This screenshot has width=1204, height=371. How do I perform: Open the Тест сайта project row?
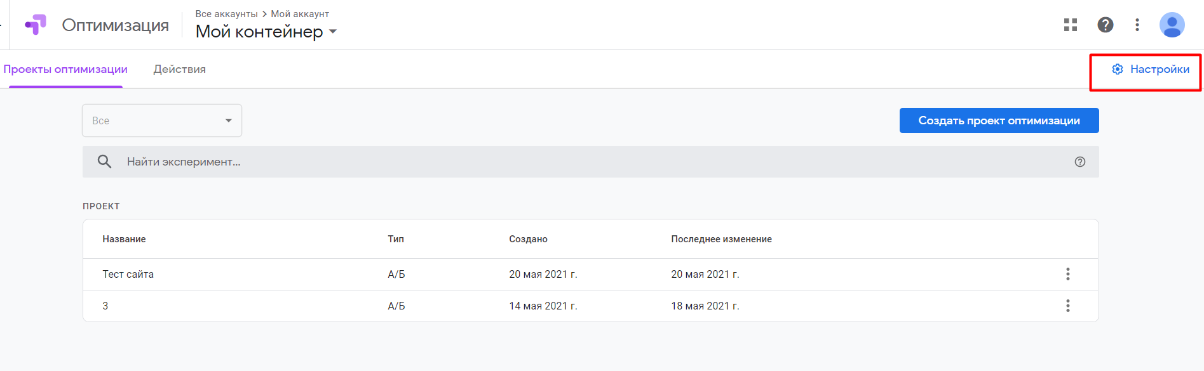coord(591,274)
